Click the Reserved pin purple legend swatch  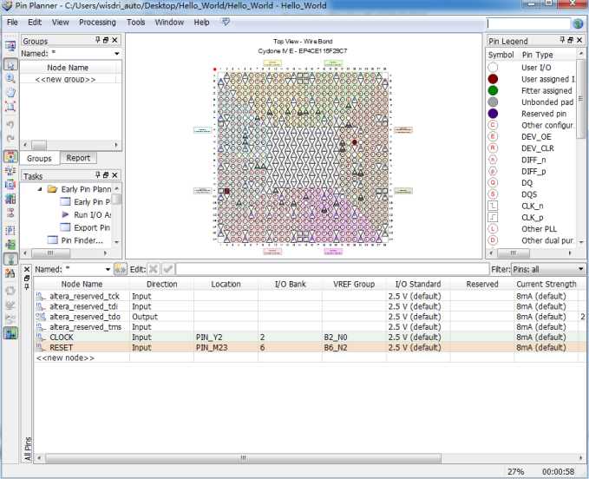pyautogui.click(x=493, y=114)
